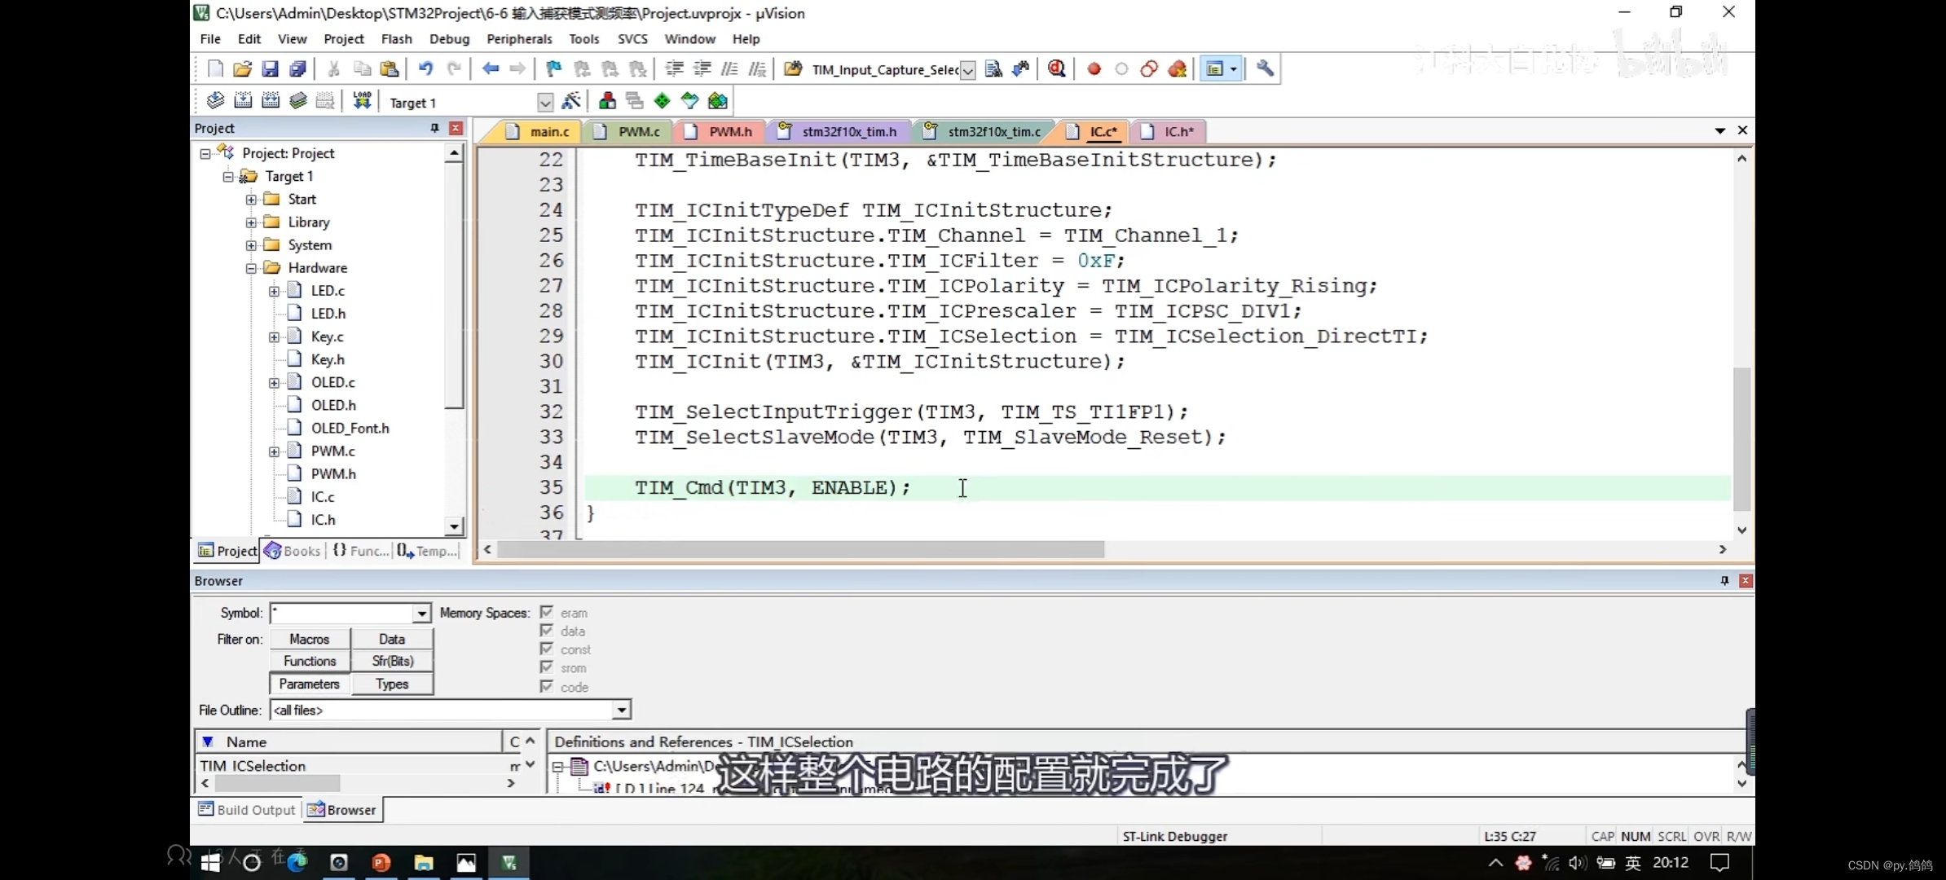Open the Flash menu
Screen dimensions: 1946x880
point(397,38)
